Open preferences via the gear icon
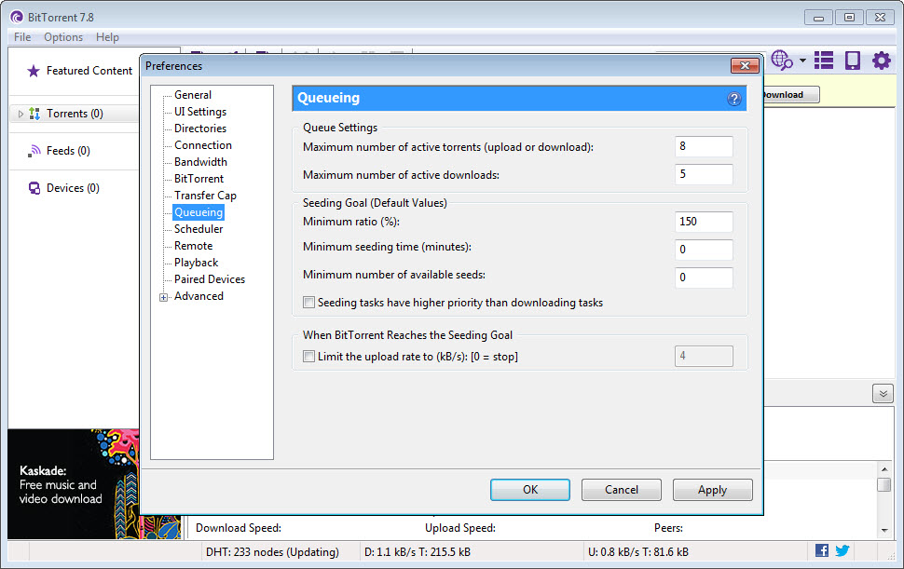 pyautogui.click(x=881, y=60)
